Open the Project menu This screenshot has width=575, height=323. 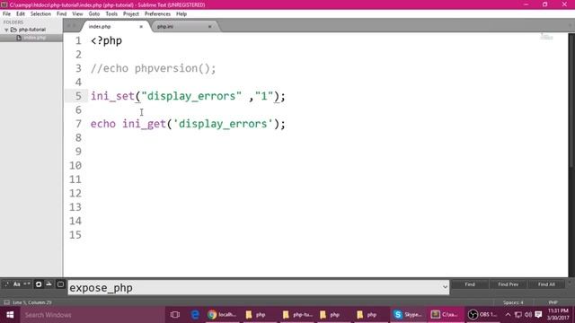point(131,14)
